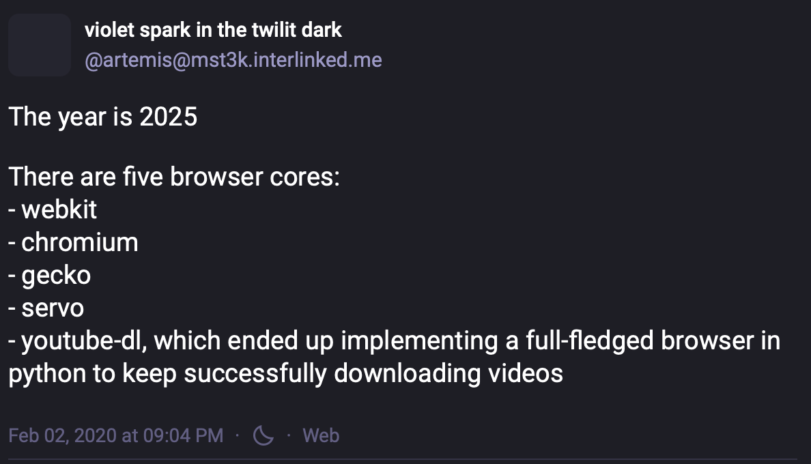Open the poster's avatar image
The height and width of the screenshot is (464, 811).
coord(40,45)
